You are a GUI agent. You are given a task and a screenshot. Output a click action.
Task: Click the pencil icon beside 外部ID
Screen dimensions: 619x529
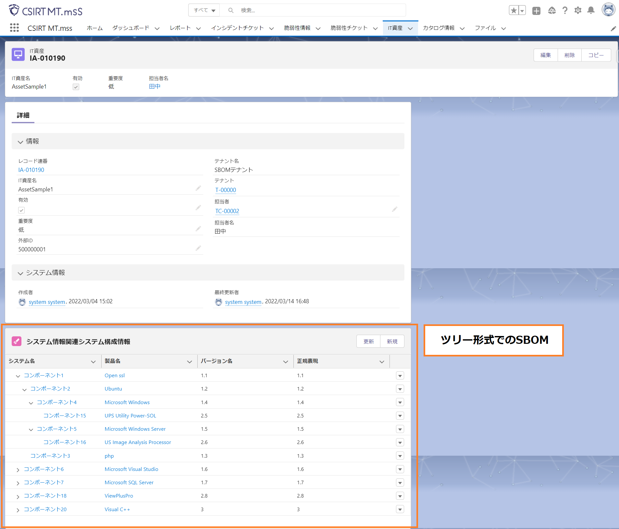point(198,248)
